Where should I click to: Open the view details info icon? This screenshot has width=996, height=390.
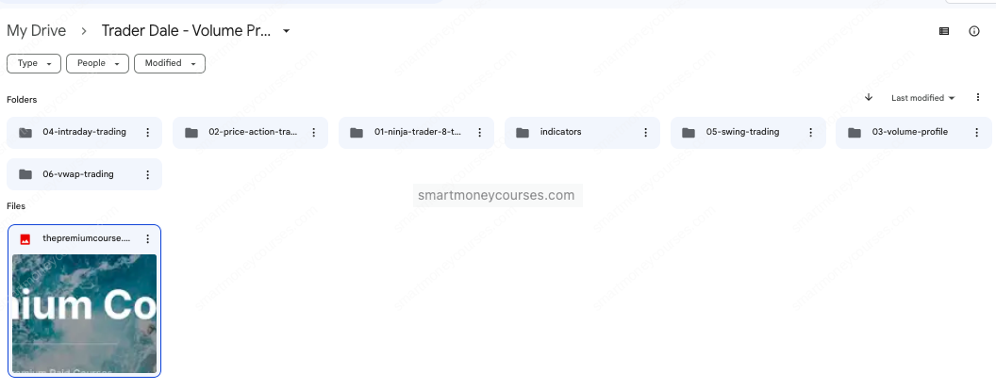tap(974, 31)
